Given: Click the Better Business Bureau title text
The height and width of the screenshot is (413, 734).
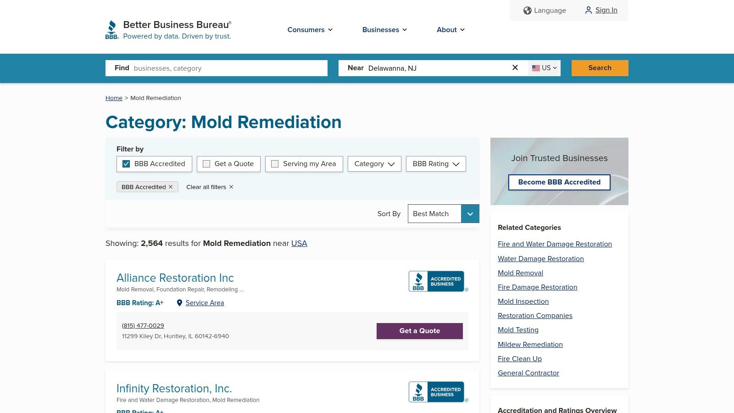Looking at the screenshot, I should (x=176, y=25).
